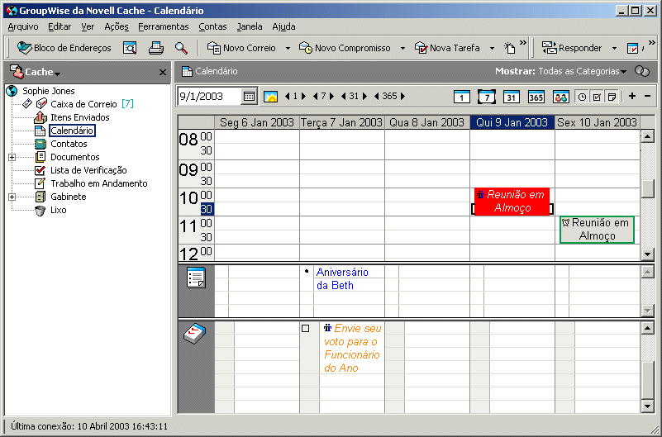This screenshot has width=662, height=437.
Task: Open the Ajuda menu
Action: pos(283,26)
